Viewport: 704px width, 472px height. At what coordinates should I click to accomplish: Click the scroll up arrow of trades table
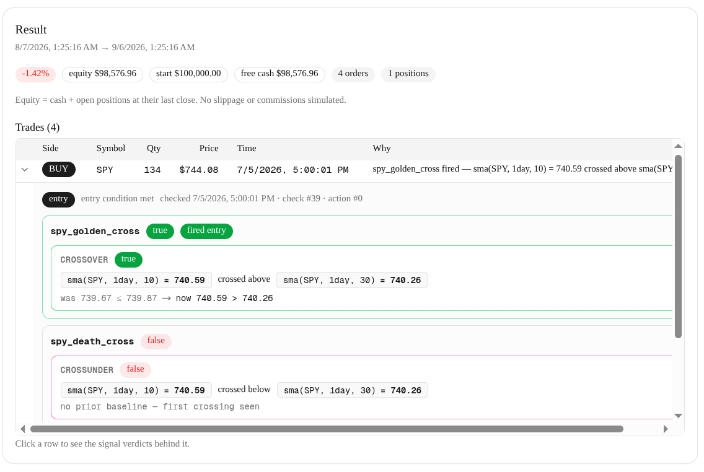pyautogui.click(x=679, y=146)
